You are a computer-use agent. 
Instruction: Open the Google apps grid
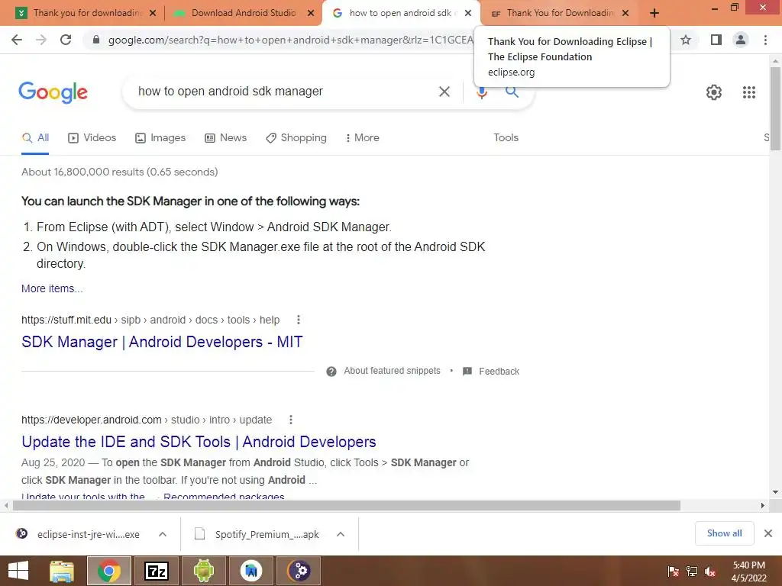click(x=748, y=92)
